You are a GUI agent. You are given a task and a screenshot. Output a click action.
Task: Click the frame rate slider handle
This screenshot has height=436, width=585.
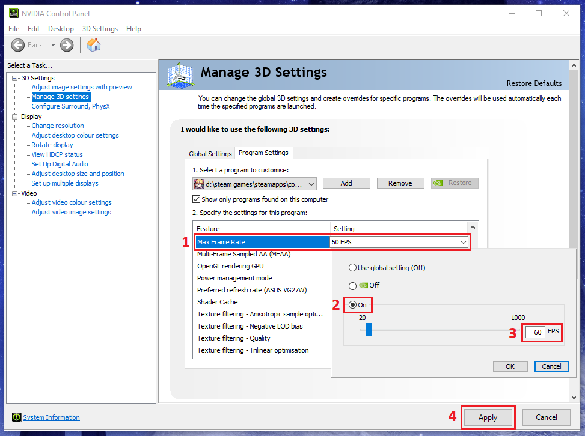pos(369,329)
